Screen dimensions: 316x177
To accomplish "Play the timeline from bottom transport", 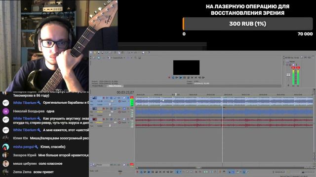I will coord(149,172).
